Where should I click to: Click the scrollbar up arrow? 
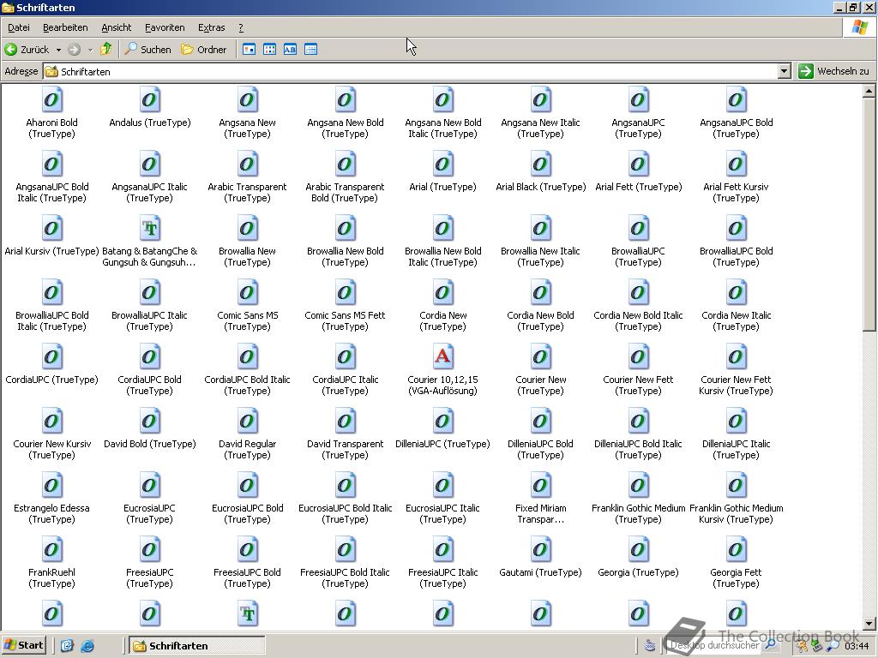click(x=869, y=91)
